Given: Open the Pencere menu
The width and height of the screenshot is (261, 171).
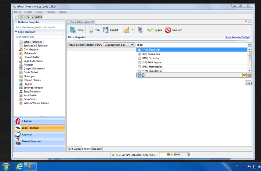Looking at the screenshot, I should coord(51,12).
